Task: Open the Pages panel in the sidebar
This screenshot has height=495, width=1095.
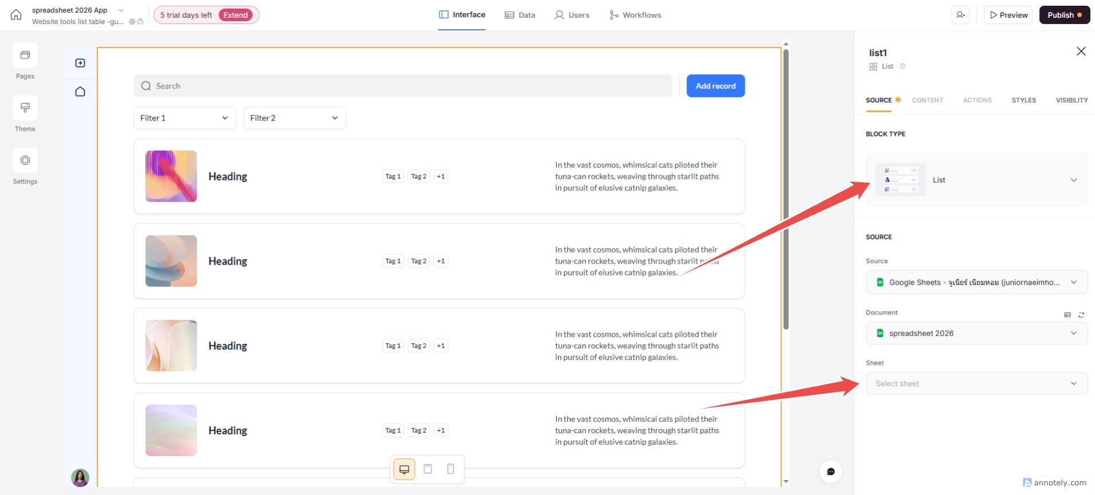Action: point(25,56)
